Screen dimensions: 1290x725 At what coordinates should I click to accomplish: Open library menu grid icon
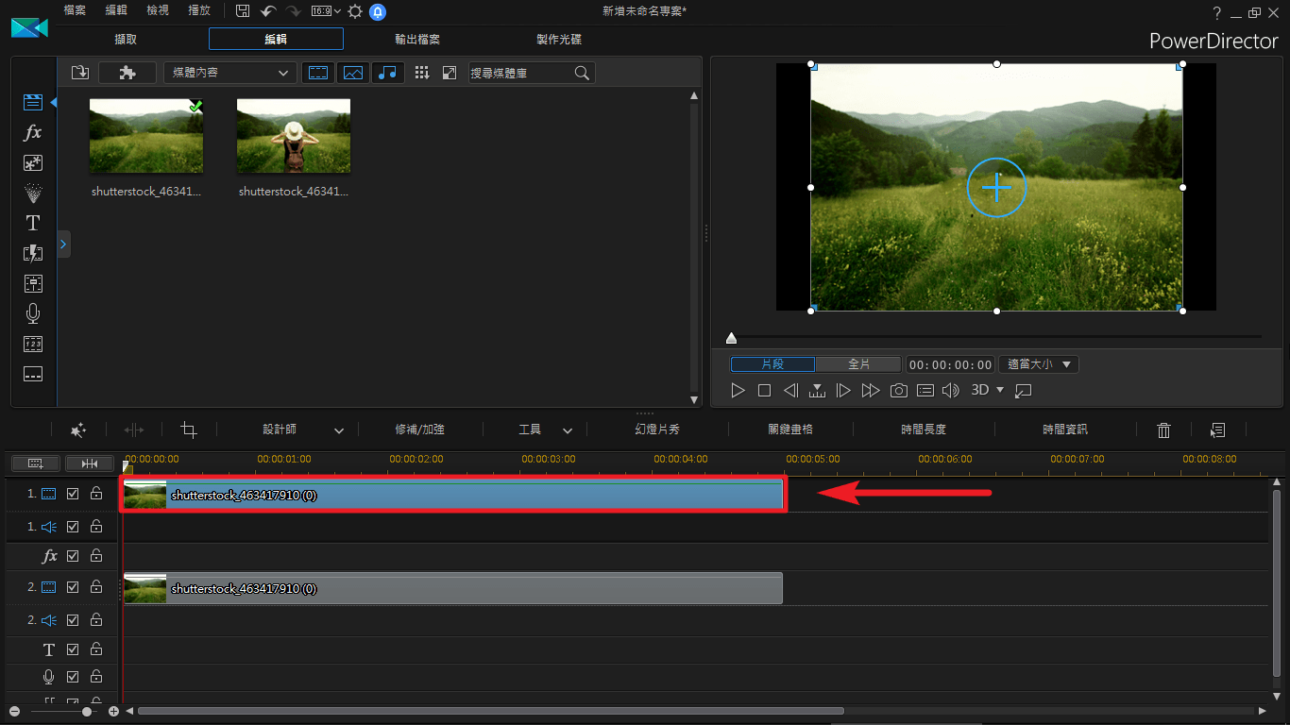coord(422,73)
